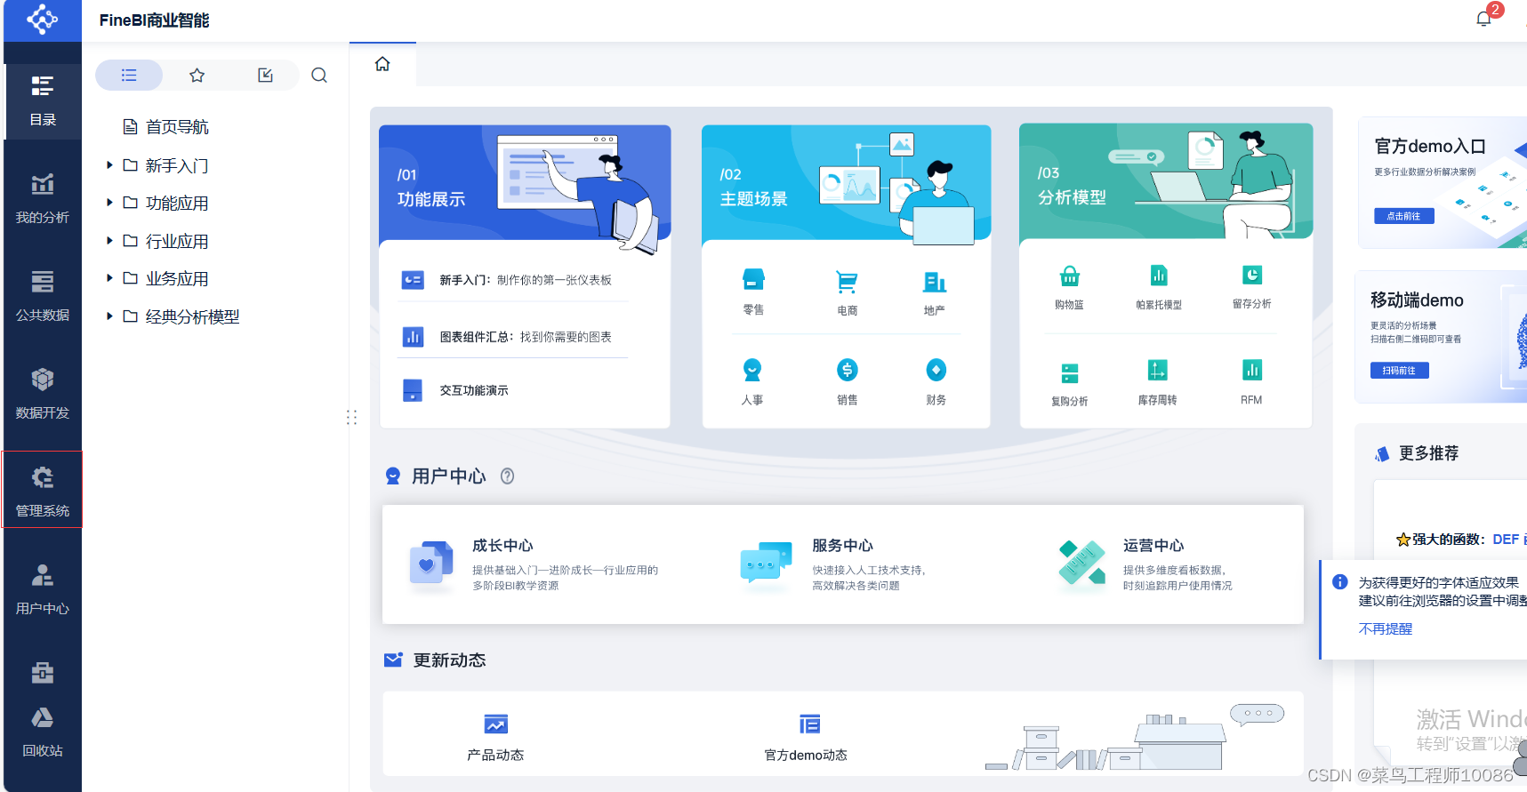Expand the 业务应用 folder
Screen dimensions: 1527x792
[109, 278]
